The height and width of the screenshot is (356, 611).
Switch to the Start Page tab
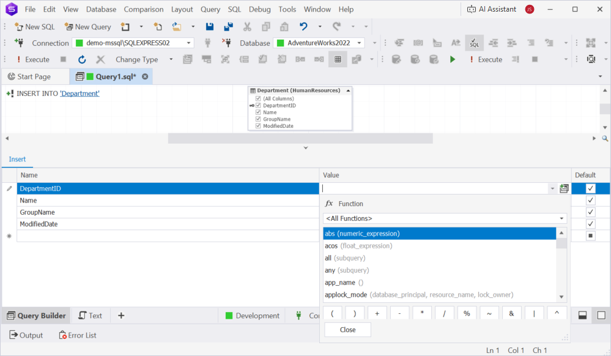tap(29, 76)
